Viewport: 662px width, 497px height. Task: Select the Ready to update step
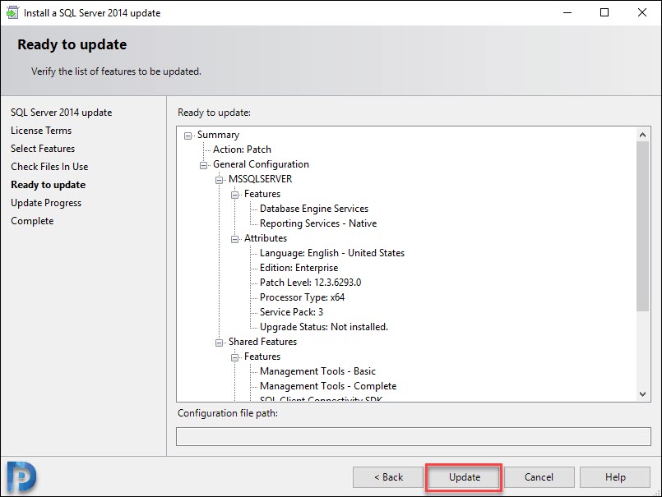tap(49, 185)
